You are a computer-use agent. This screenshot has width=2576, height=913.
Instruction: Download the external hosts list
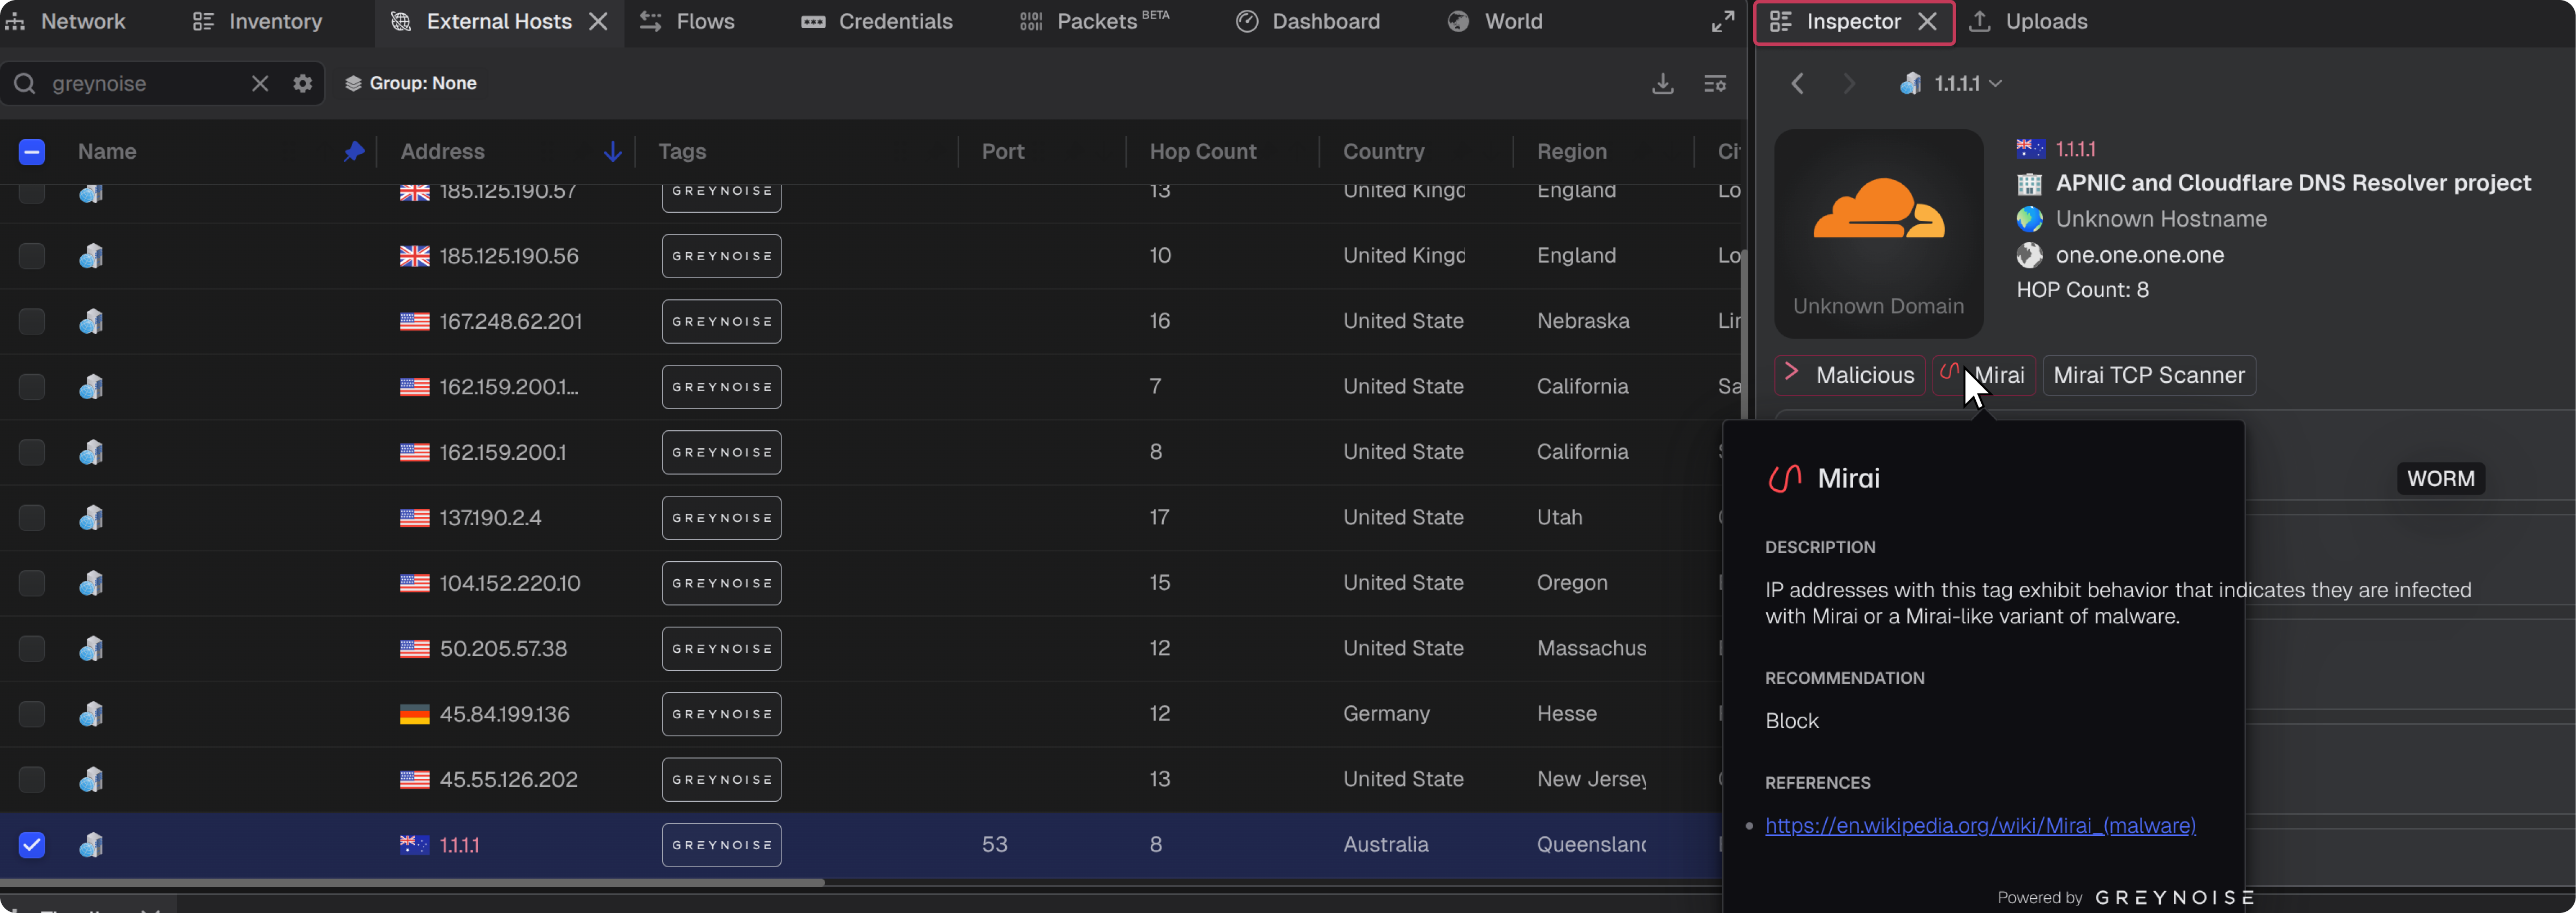1662,84
